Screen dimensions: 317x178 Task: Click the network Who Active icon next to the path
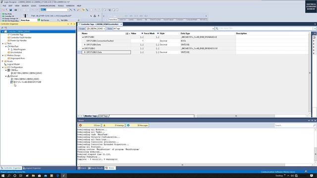tap(95, 16)
